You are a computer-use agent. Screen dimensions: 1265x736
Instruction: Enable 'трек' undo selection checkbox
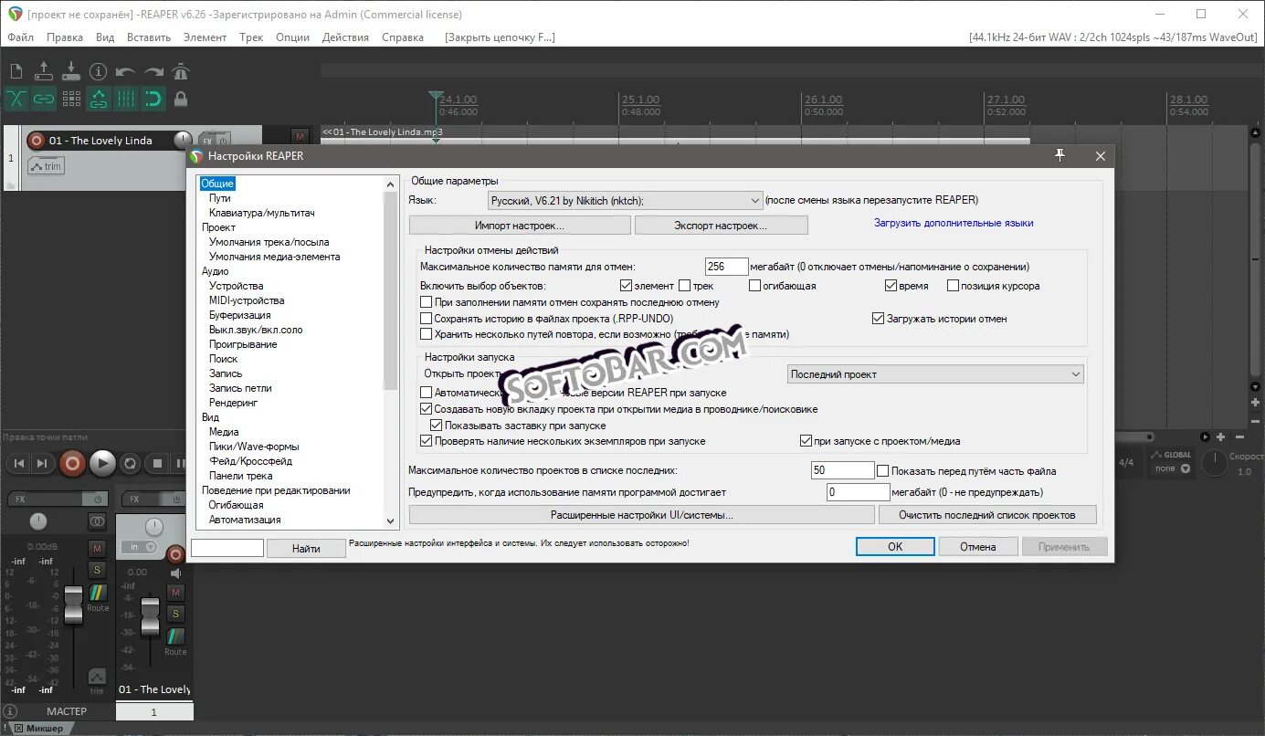pos(684,286)
